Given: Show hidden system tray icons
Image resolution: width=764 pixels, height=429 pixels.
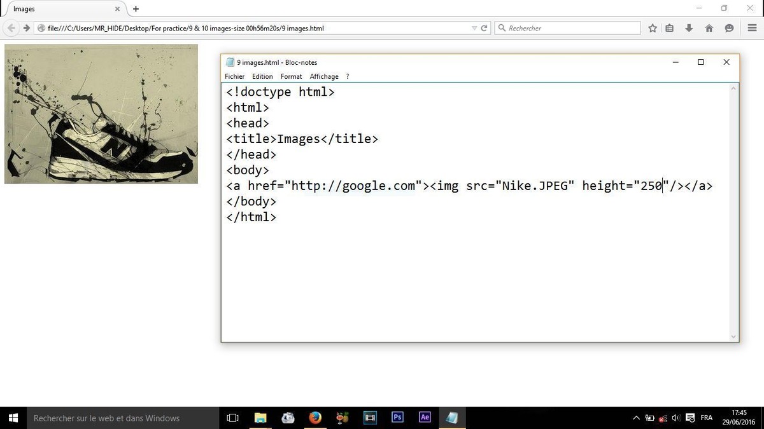Looking at the screenshot, I should (636, 418).
